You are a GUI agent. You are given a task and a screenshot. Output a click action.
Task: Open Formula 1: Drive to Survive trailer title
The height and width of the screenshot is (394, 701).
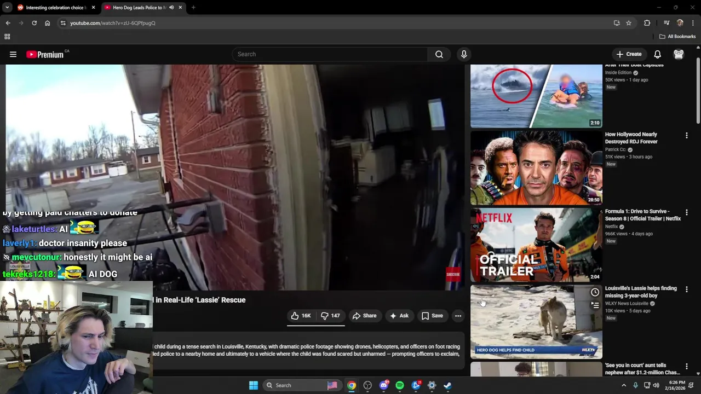(x=643, y=215)
